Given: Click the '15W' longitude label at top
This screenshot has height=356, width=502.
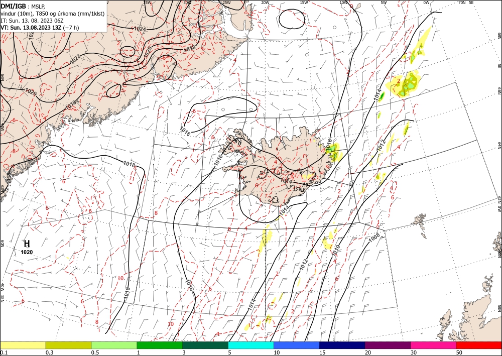Looking at the screenshot, I should coord(304,2).
